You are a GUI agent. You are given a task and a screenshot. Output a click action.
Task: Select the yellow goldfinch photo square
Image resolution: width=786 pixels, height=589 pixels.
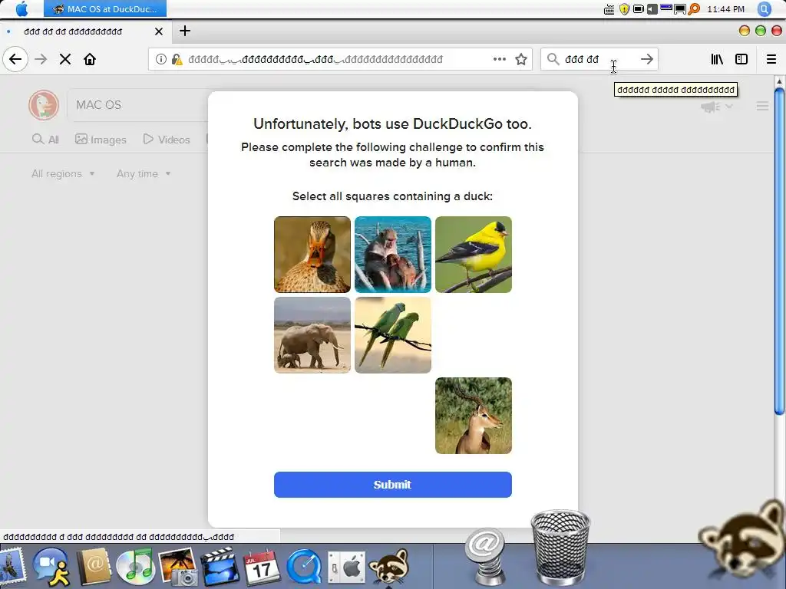[x=474, y=255]
